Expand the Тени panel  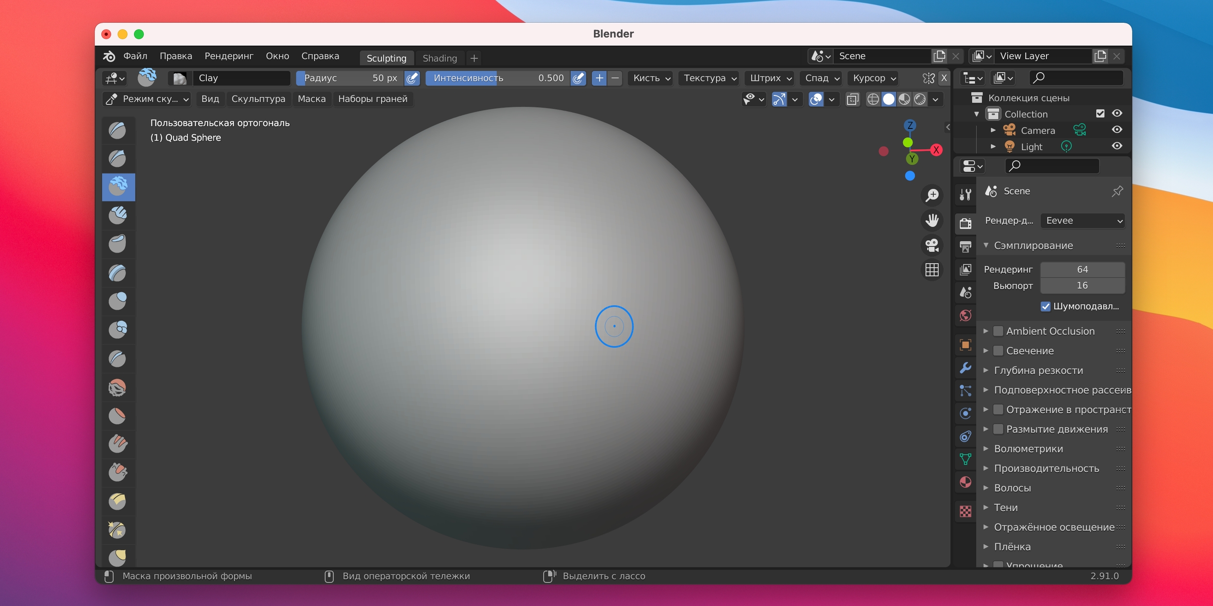[1005, 508]
